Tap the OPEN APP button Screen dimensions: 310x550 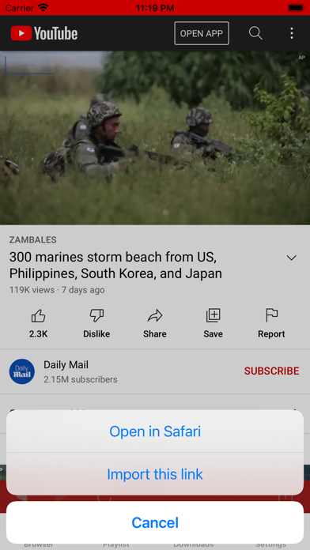[x=202, y=33]
